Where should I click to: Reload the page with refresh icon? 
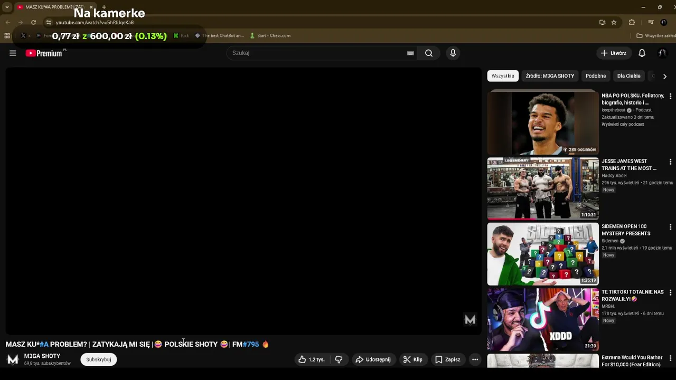tap(33, 22)
